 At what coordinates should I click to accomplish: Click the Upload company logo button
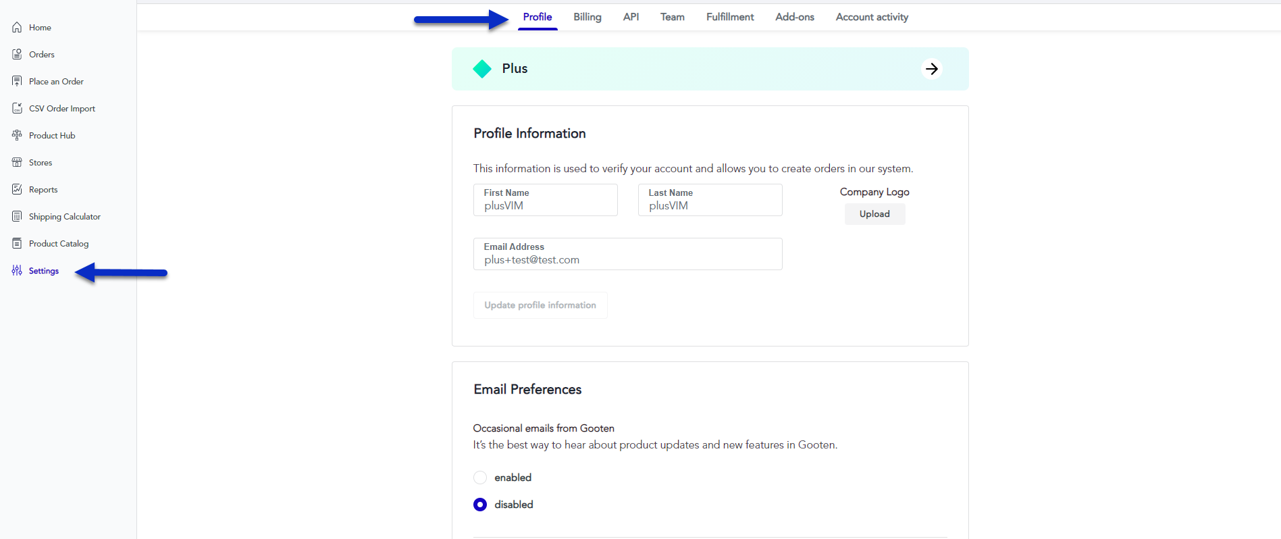pyautogui.click(x=874, y=214)
